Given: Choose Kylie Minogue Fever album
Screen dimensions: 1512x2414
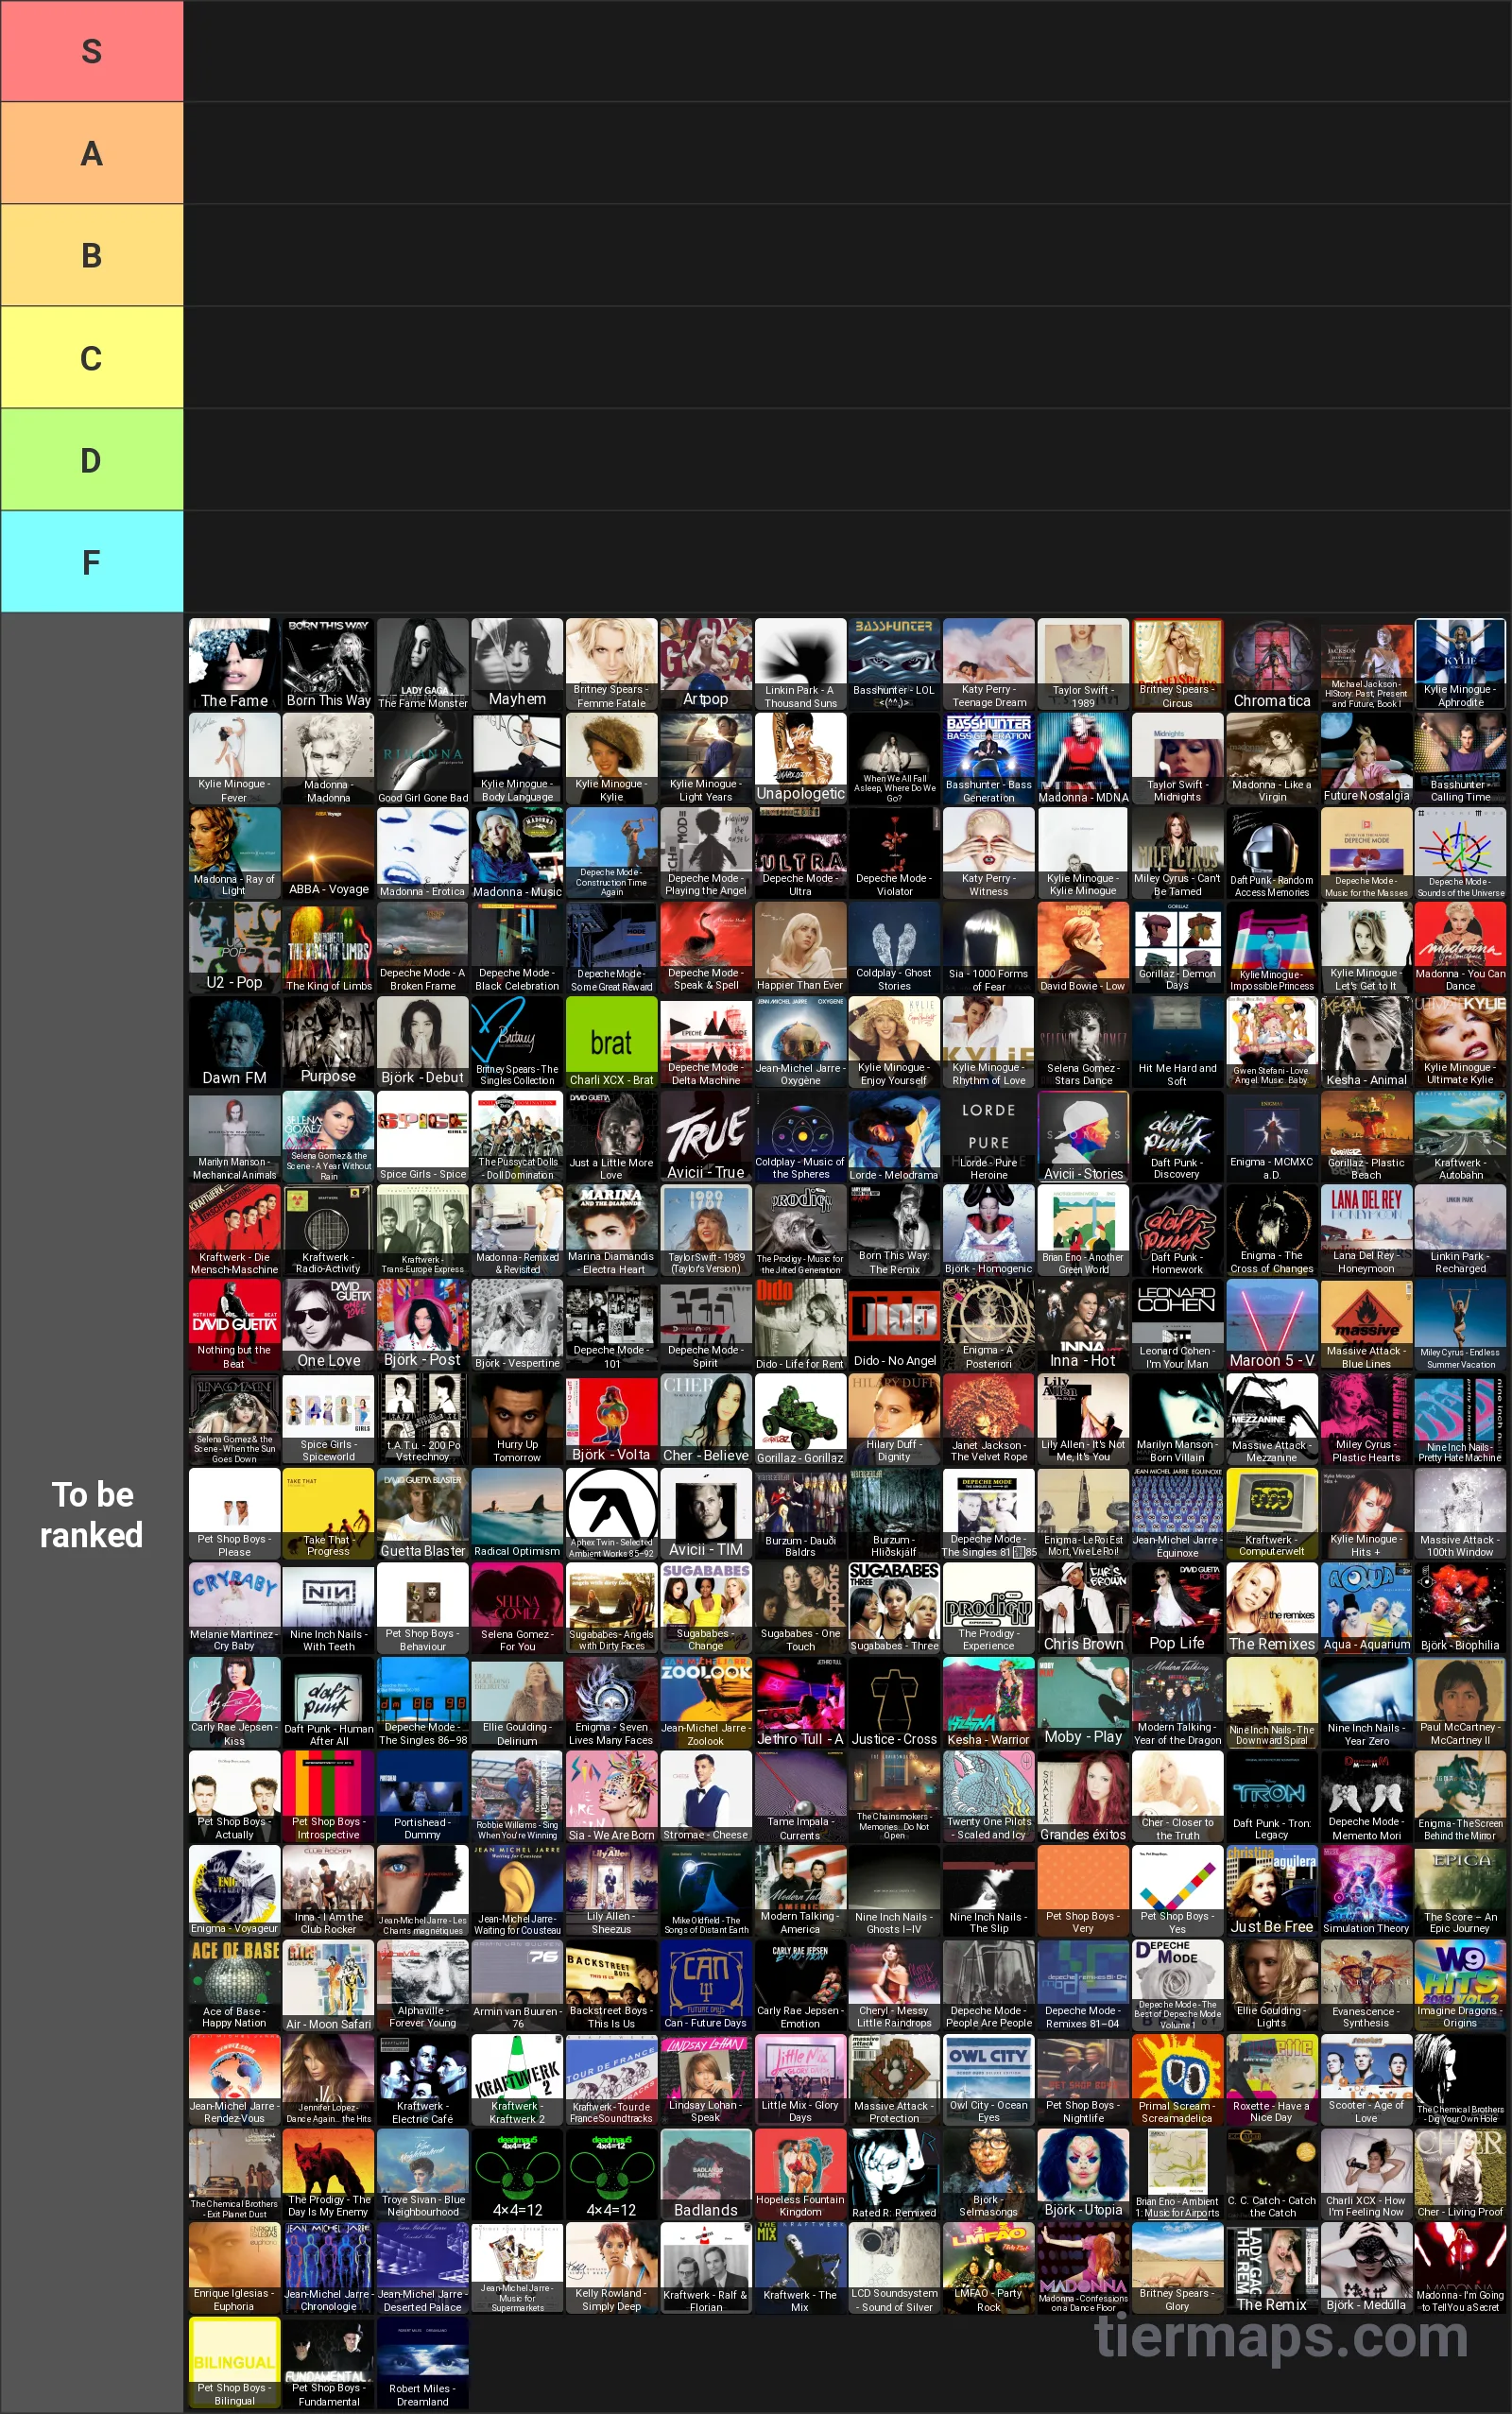Looking at the screenshot, I should 234,758.
